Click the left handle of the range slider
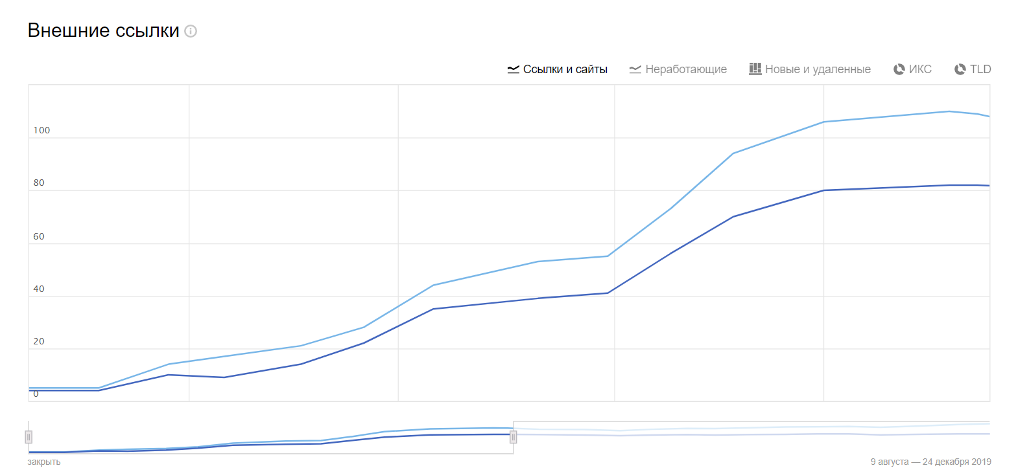1016x470 pixels. tap(29, 437)
